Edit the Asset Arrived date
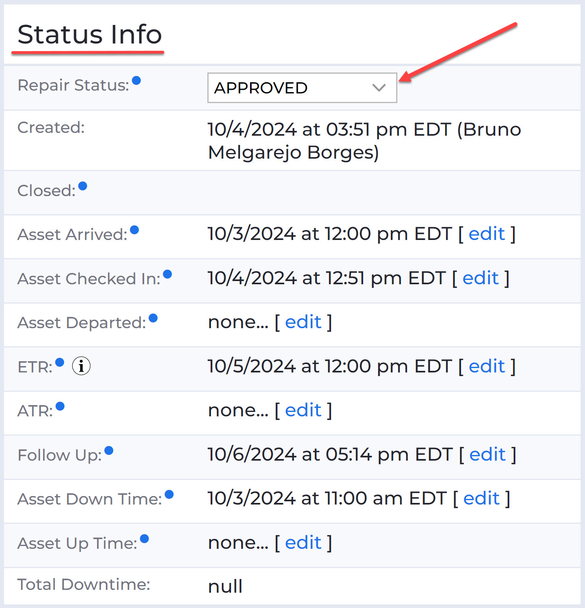The width and height of the screenshot is (585, 608). 487,234
